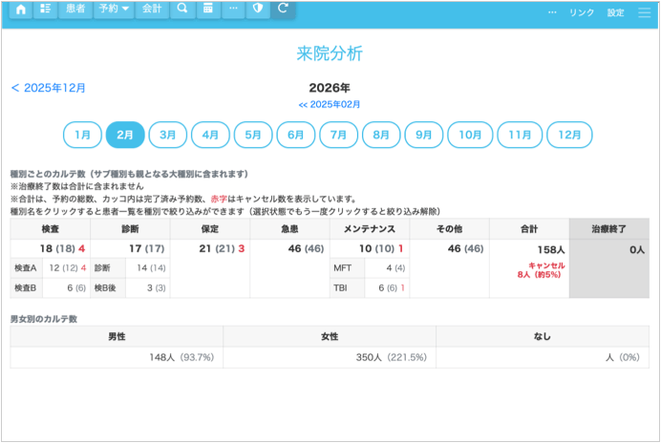Click the ellipsis icon left of リンク
This screenshot has height=443, width=661.
[x=552, y=12]
